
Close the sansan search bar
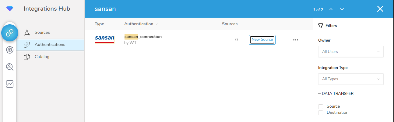pyautogui.click(x=380, y=9)
